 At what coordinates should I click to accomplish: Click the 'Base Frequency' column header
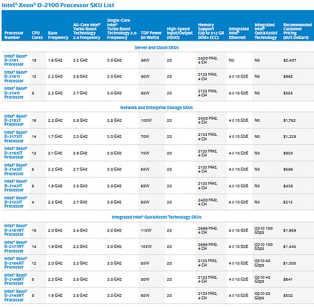[58, 35]
